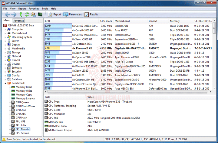Open the monitor diagnostics toolbar icon
The width and height of the screenshot is (218, 143).
pos(40,14)
